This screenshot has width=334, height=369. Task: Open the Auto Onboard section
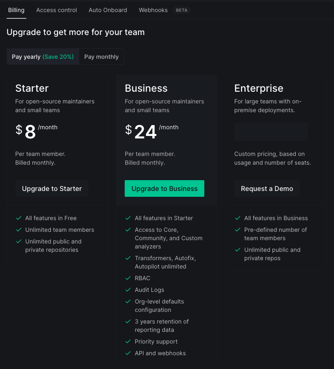tap(108, 10)
